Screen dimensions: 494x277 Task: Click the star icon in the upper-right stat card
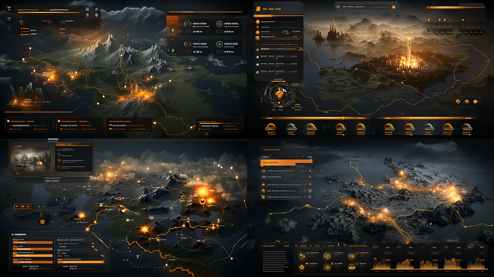220,24
